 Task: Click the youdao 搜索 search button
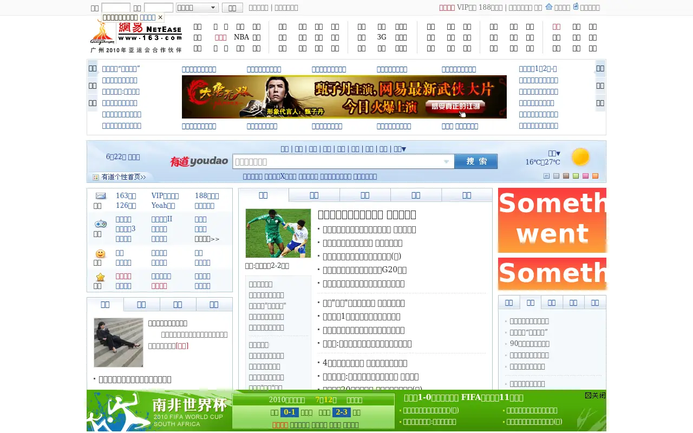click(x=476, y=161)
